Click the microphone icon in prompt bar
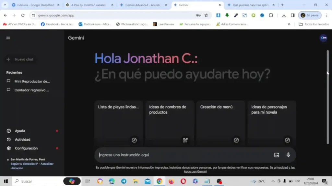This screenshot has width=332, height=186. (x=288, y=155)
